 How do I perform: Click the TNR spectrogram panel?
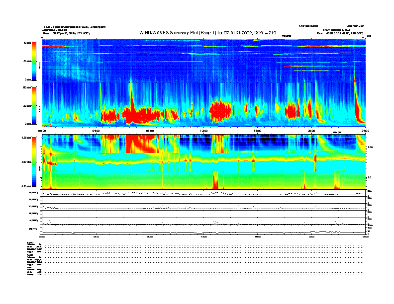point(204,162)
